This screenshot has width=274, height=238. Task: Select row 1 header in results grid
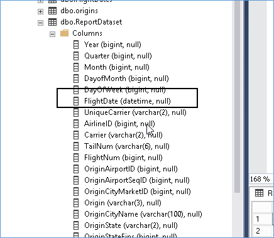tap(262, 219)
